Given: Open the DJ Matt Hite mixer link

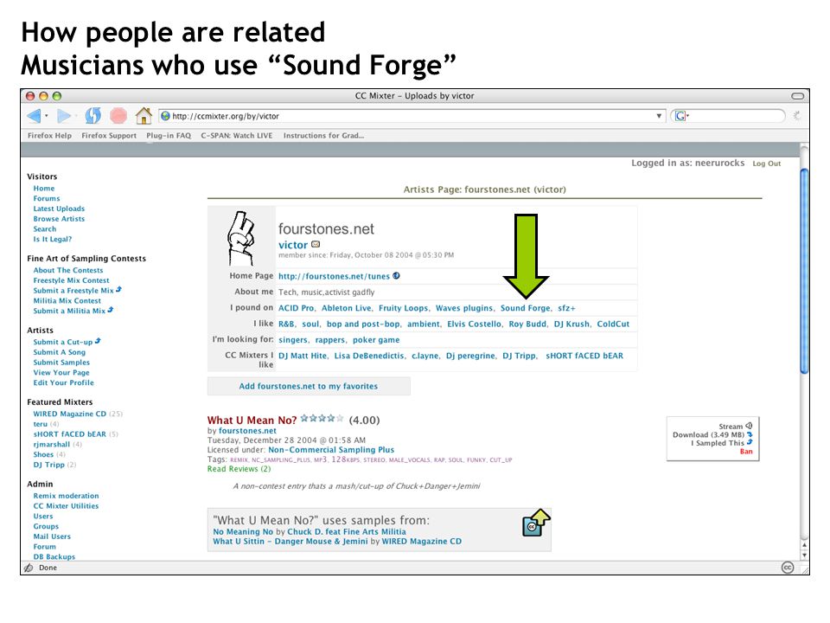Looking at the screenshot, I should point(303,356).
